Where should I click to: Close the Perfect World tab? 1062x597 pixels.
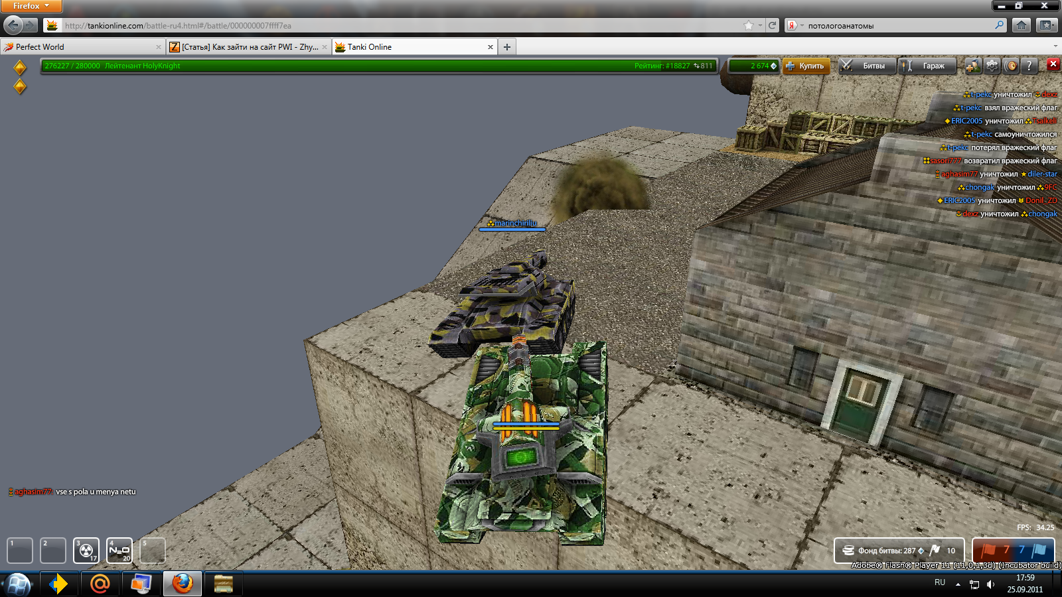158,47
